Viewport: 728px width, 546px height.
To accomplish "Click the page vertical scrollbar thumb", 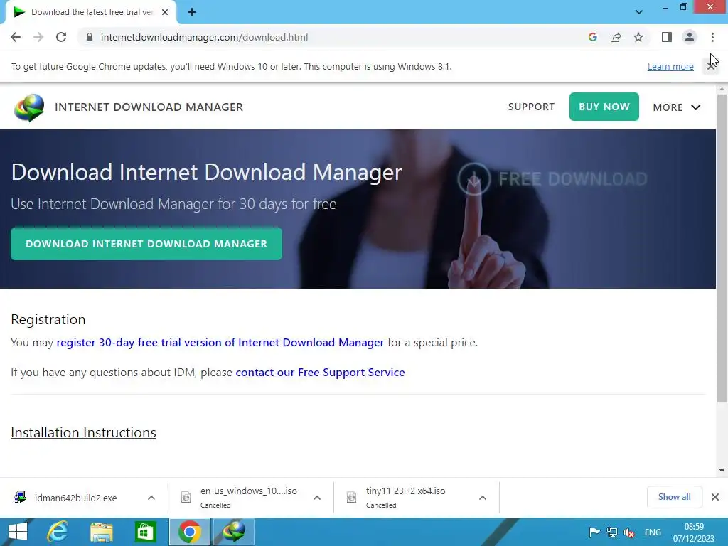I will pyautogui.click(x=722, y=248).
